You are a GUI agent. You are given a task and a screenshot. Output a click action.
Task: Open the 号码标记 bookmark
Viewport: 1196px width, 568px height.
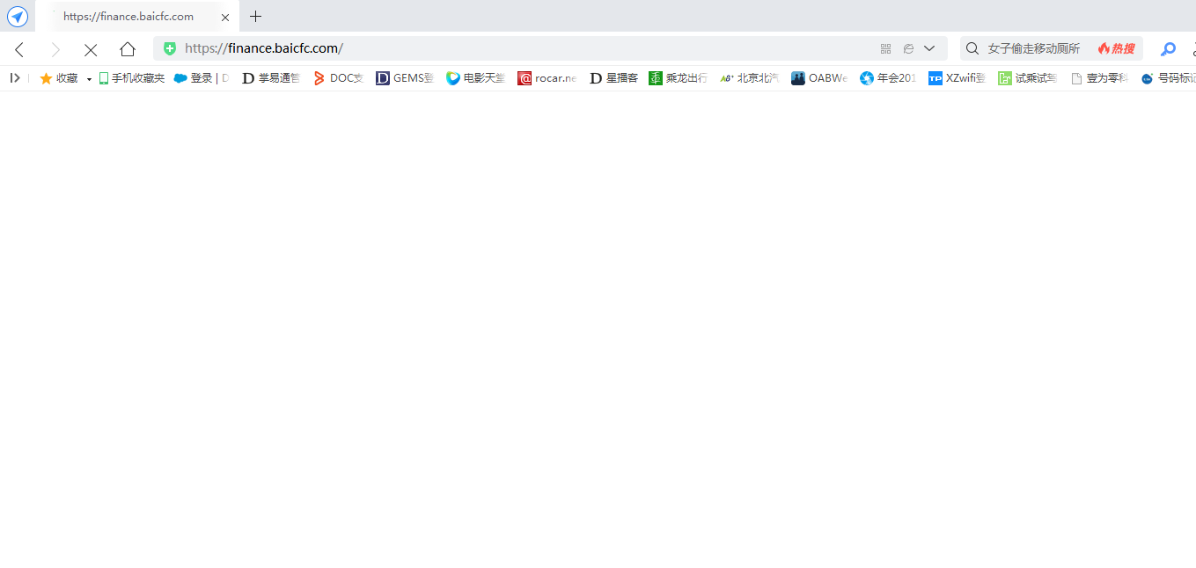pos(1168,78)
